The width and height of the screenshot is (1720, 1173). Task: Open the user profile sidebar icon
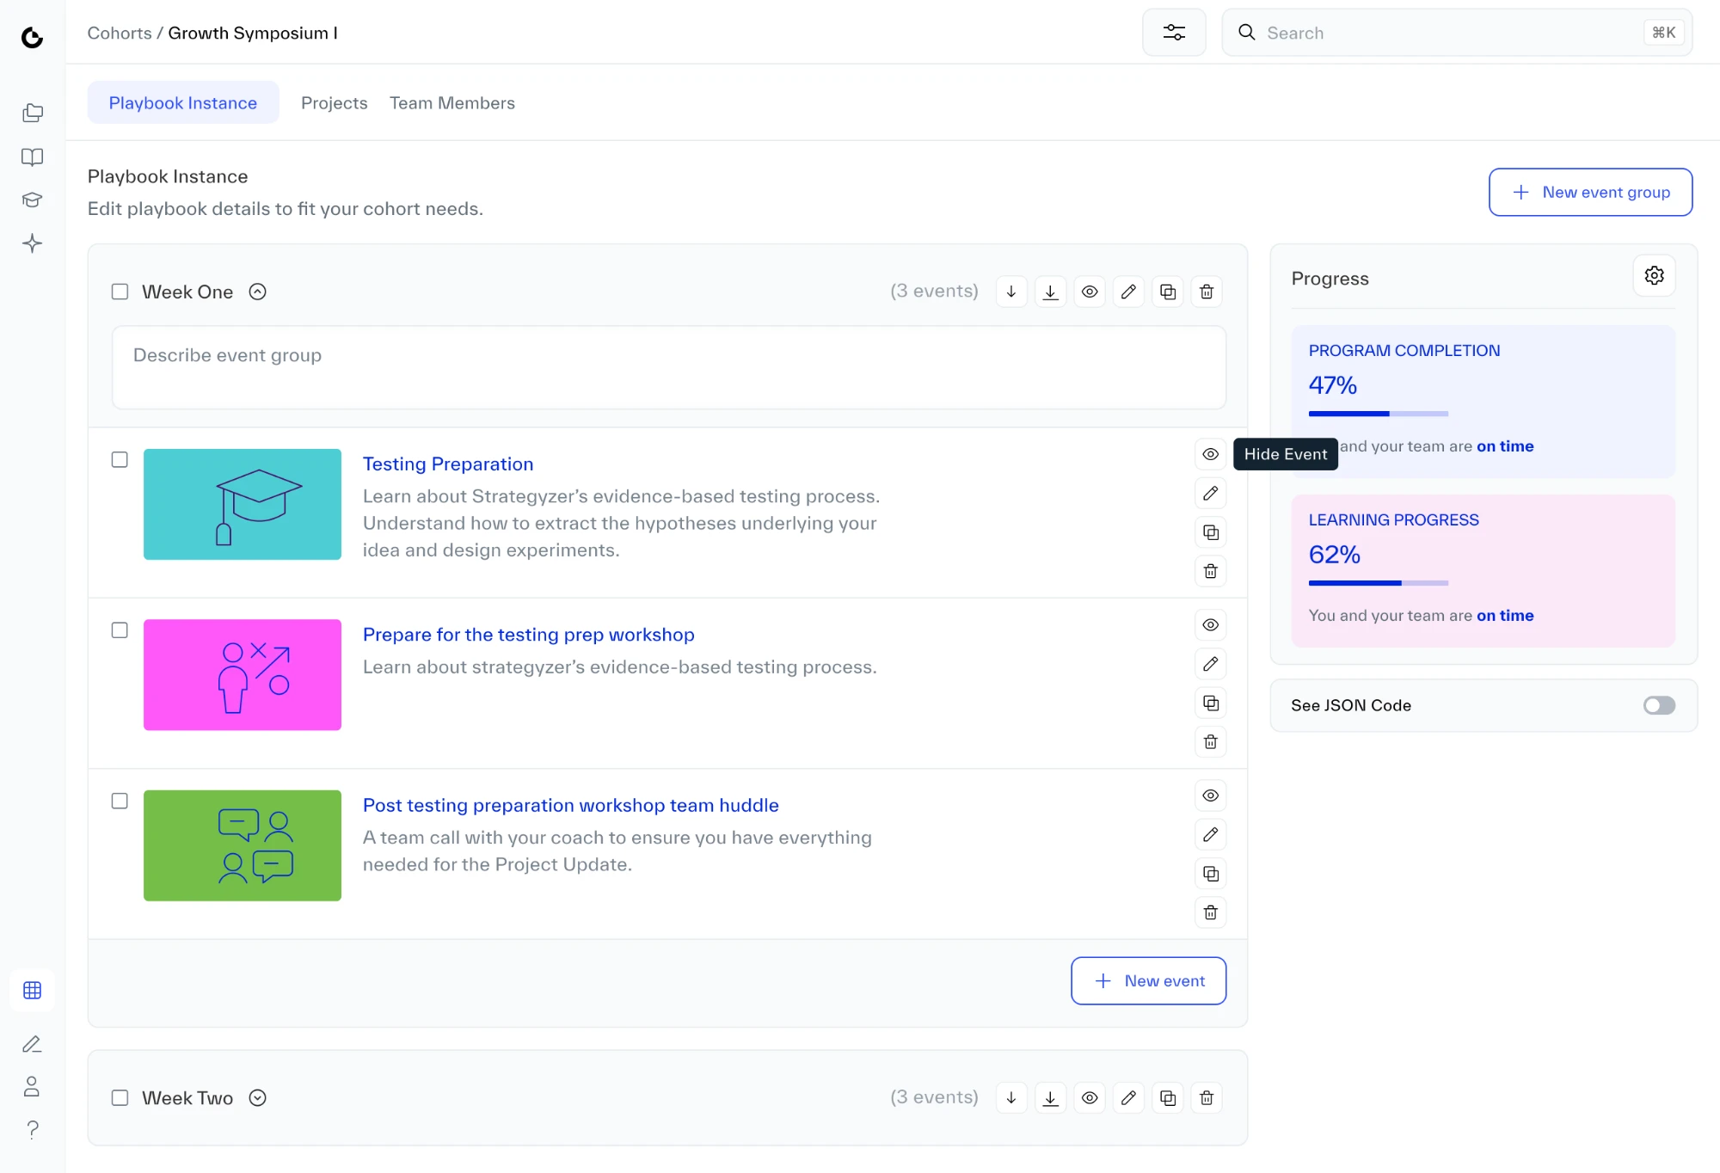point(33,1087)
